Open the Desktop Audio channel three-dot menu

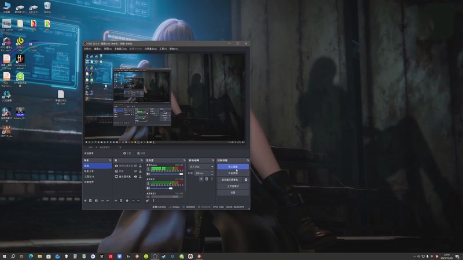click(148, 183)
